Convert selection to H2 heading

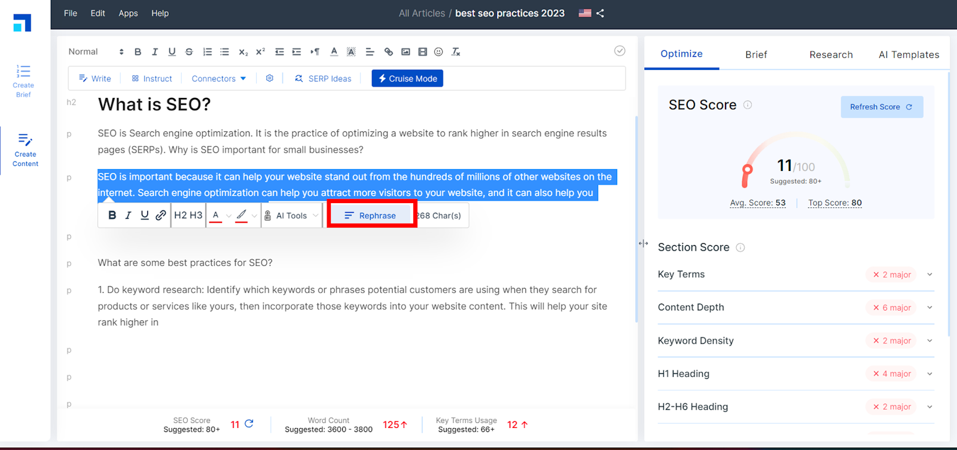(181, 215)
